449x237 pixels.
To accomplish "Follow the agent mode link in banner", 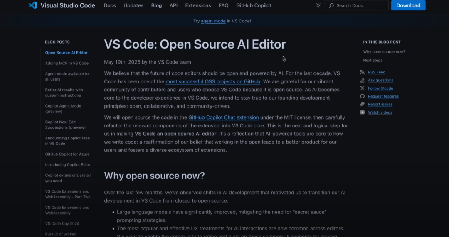I will coord(213,21).
